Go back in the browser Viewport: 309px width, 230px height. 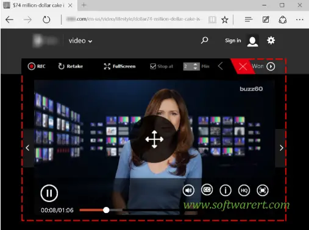click(x=9, y=19)
